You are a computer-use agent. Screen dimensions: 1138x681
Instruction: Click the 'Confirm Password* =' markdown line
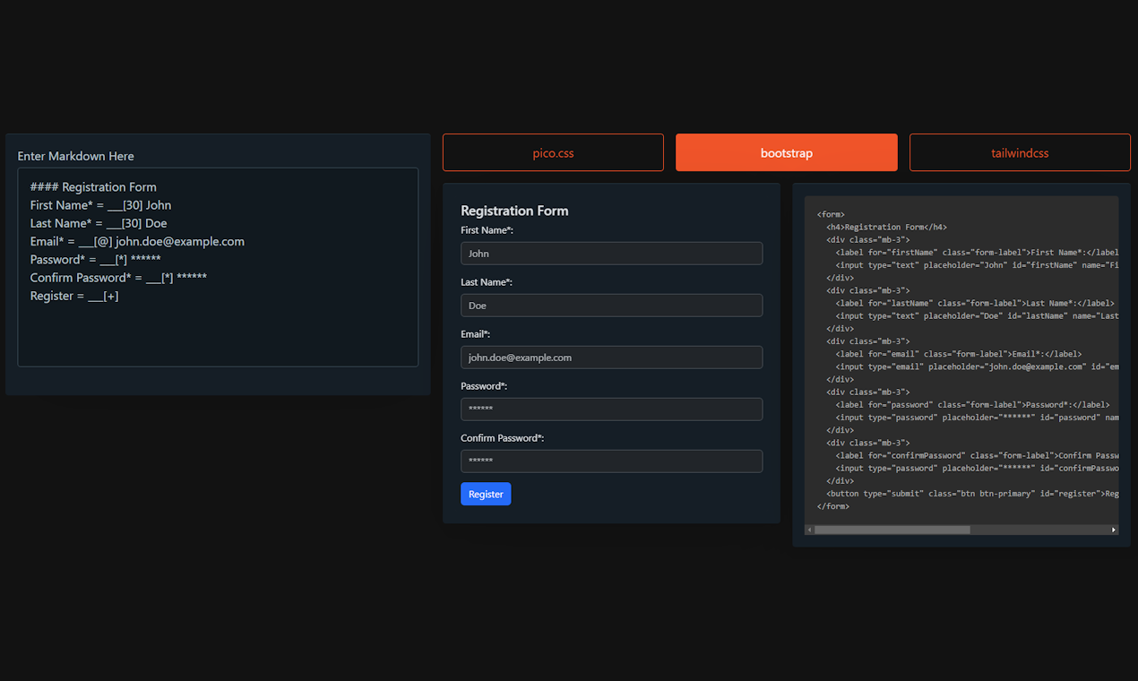pyautogui.click(x=118, y=277)
